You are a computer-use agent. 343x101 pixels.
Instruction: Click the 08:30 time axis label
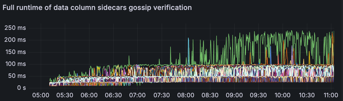point(210,96)
